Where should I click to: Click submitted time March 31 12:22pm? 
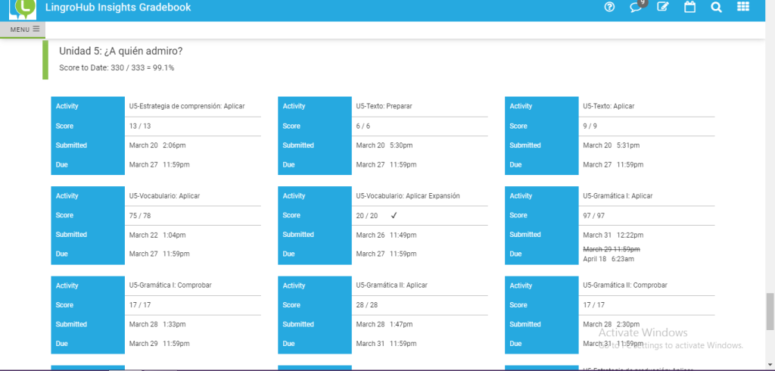click(x=613, y=235)
